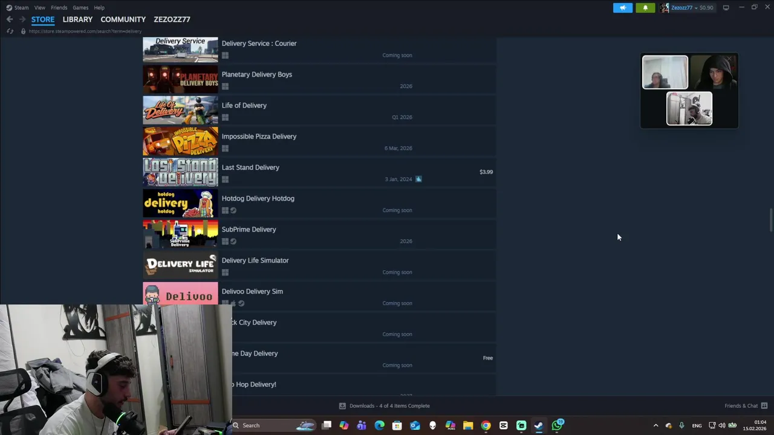Open Planetary Delivery Boys result

point(319,79)
